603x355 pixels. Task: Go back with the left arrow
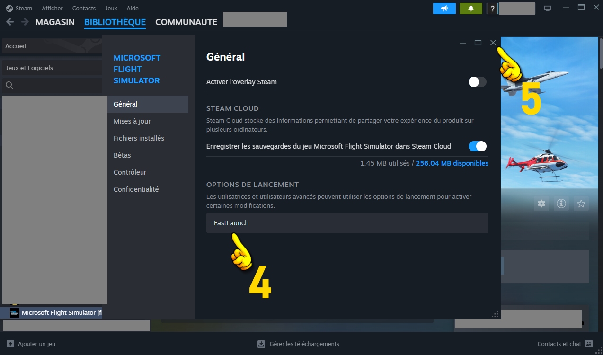10,22
